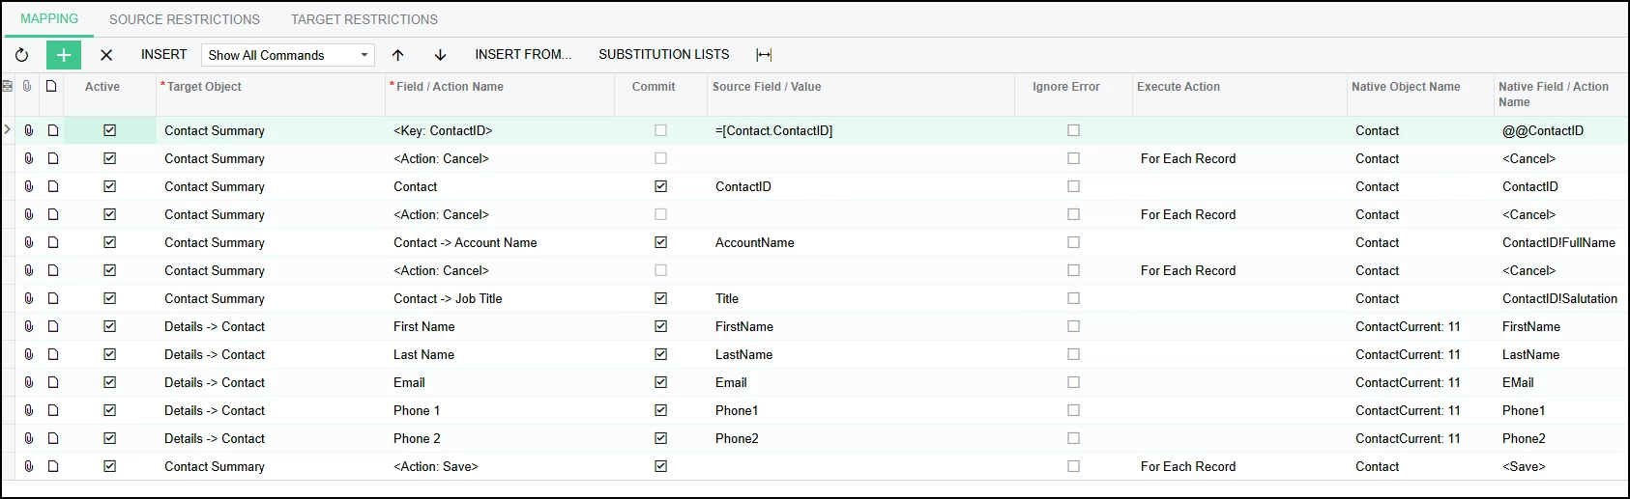The image size is (1630, 499).
Task: Open the Target Restrictions tab
Action: pyautogui.click(x=364, y=19)
